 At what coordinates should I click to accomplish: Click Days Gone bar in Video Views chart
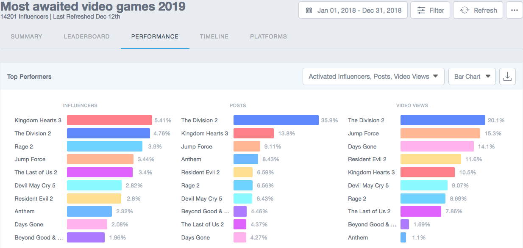click(437, 146)
